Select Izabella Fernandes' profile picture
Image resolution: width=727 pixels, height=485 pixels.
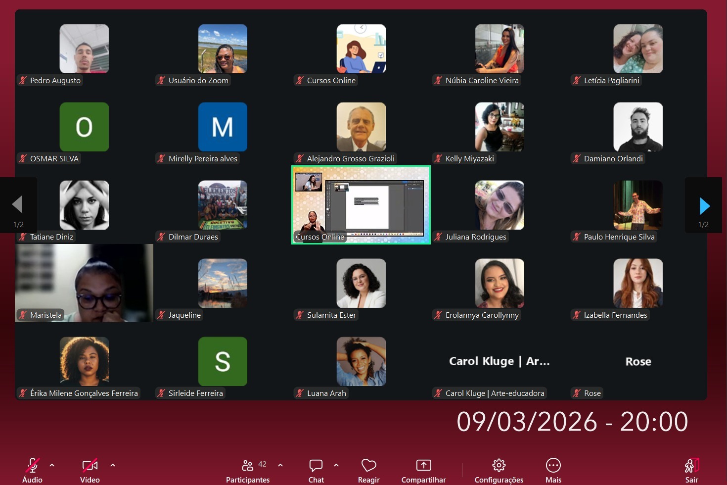click(x=638, y=283)
